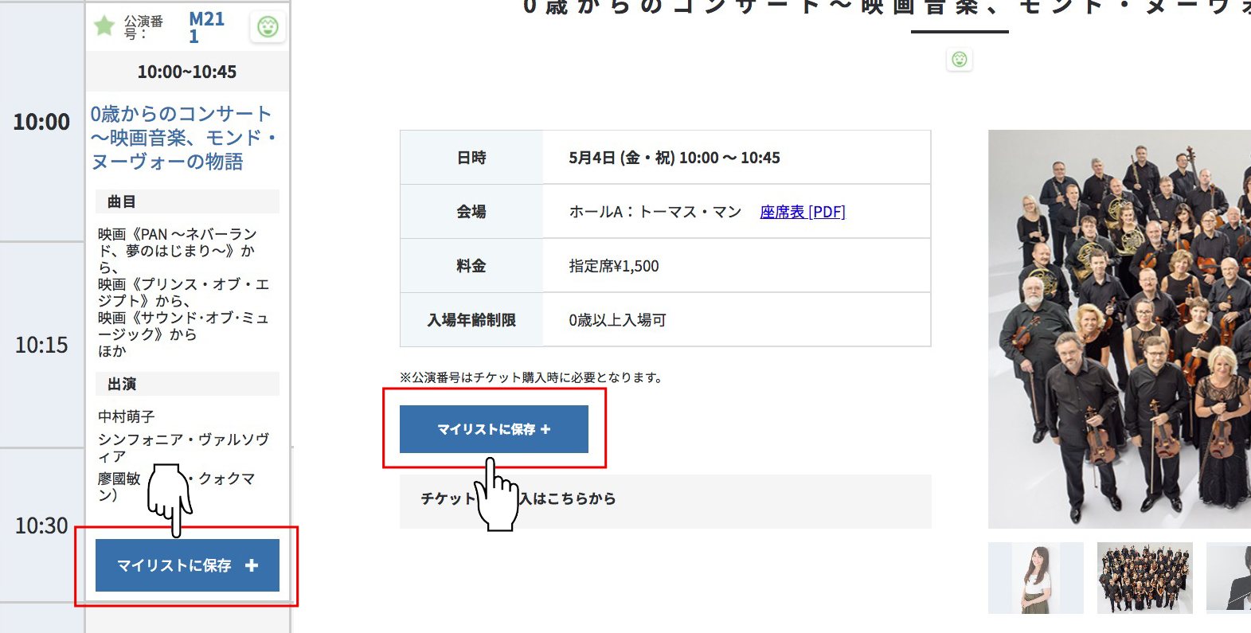The height and width of the screenshot is (633, 1251).
Task: Click the program text 映画《プリンス・オブ・エジプト》から
Action: (x=183, y=292)
